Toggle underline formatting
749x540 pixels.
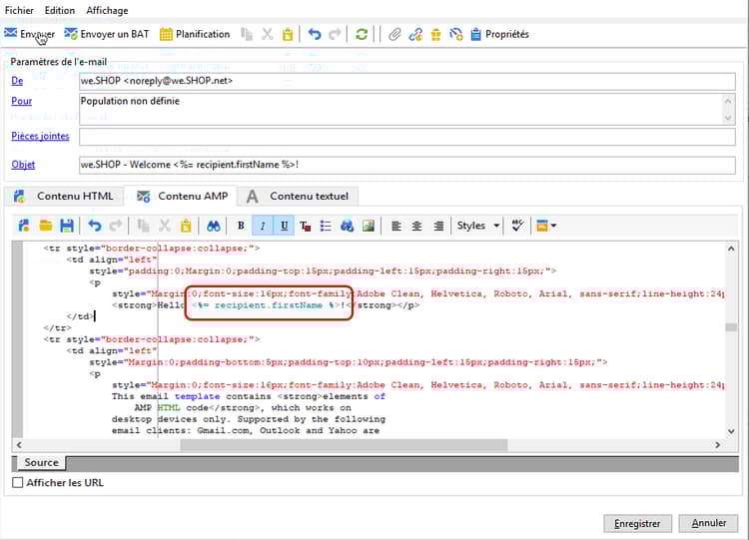pyautogui.click(x=285, y=226)
